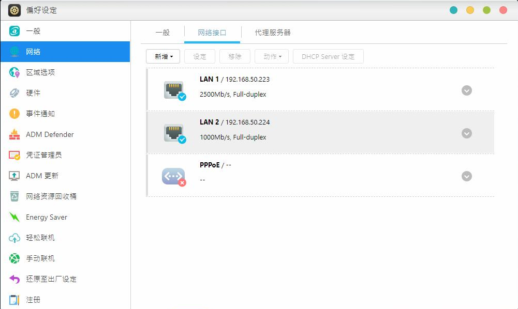Screen dimensions: 518x309
Task: Click the DHCP Server 设定 button
Action: (328, 57)
